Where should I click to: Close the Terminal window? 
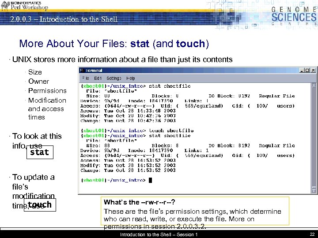pos(313,71)
